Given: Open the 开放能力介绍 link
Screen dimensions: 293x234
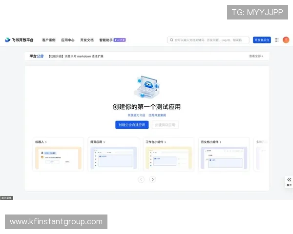Looking at the screenshot, I should point(136,116).
